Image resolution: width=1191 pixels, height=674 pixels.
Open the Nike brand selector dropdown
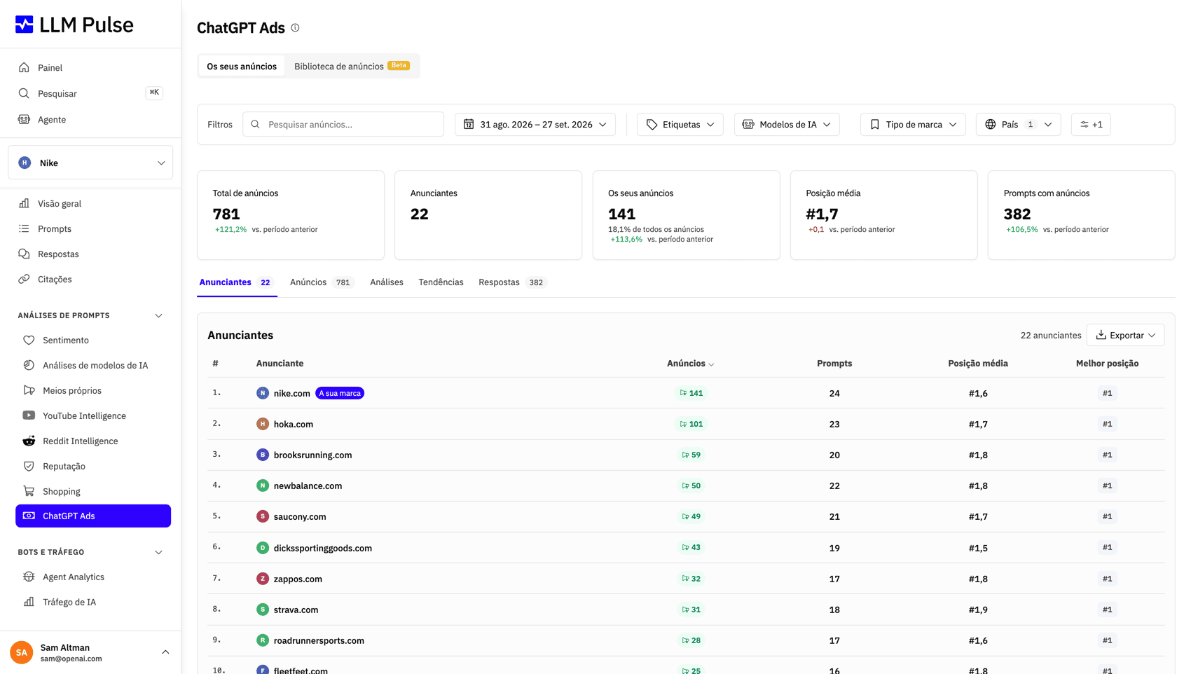(x=90, y=163)
